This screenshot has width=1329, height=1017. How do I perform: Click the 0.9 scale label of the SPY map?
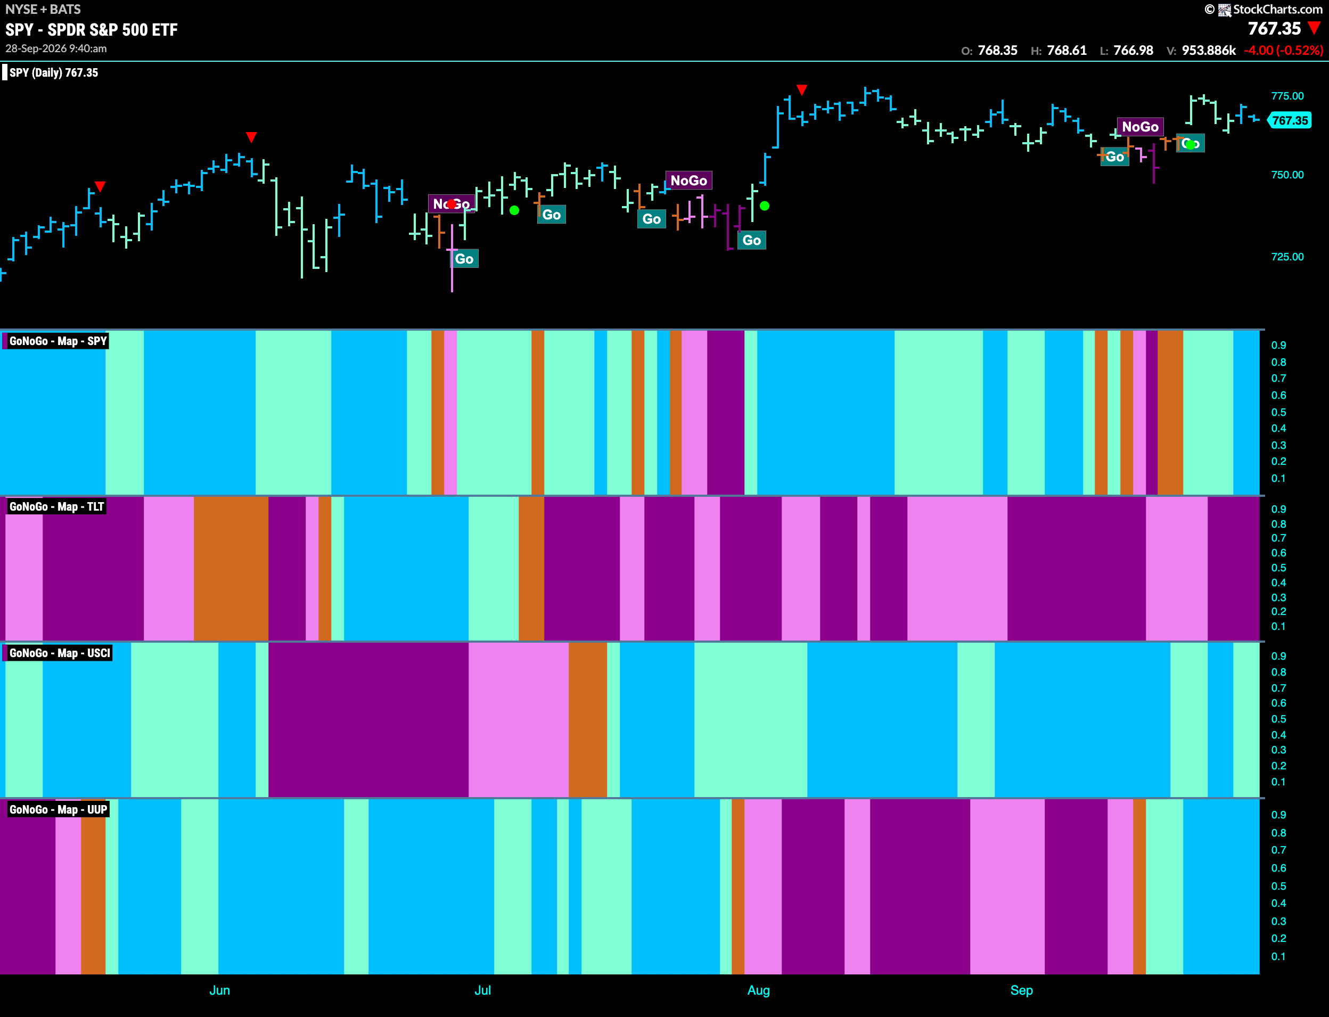tap(1278, 345)
